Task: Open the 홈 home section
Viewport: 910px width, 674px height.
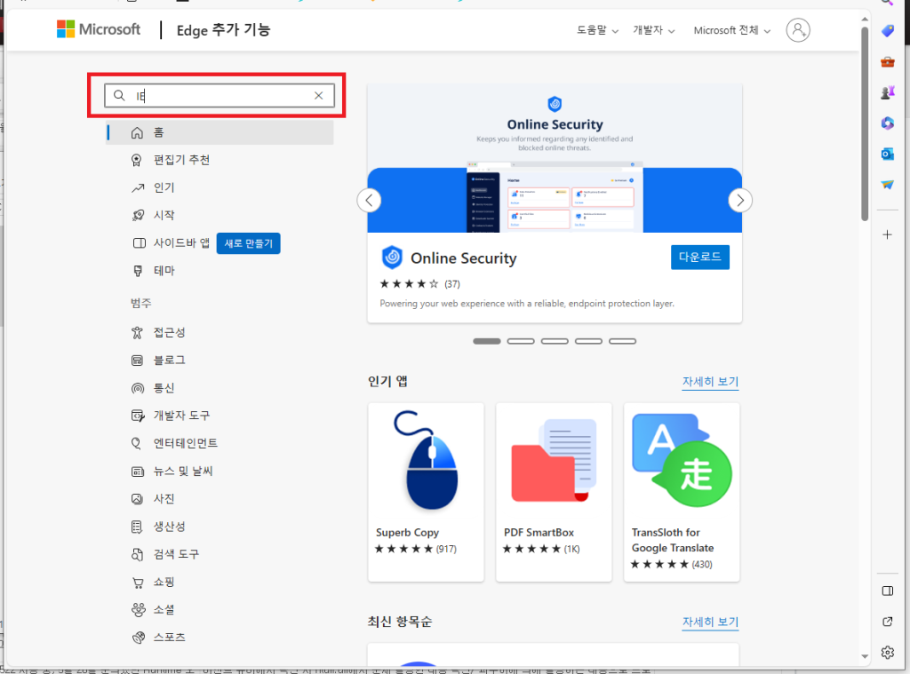Action: (x=220, y=133)
